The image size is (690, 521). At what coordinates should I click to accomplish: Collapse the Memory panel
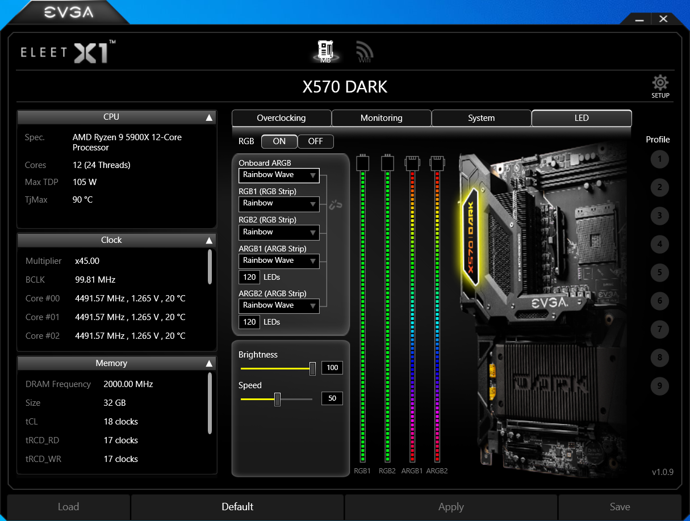pyautogui.click(x=209, y=364)
